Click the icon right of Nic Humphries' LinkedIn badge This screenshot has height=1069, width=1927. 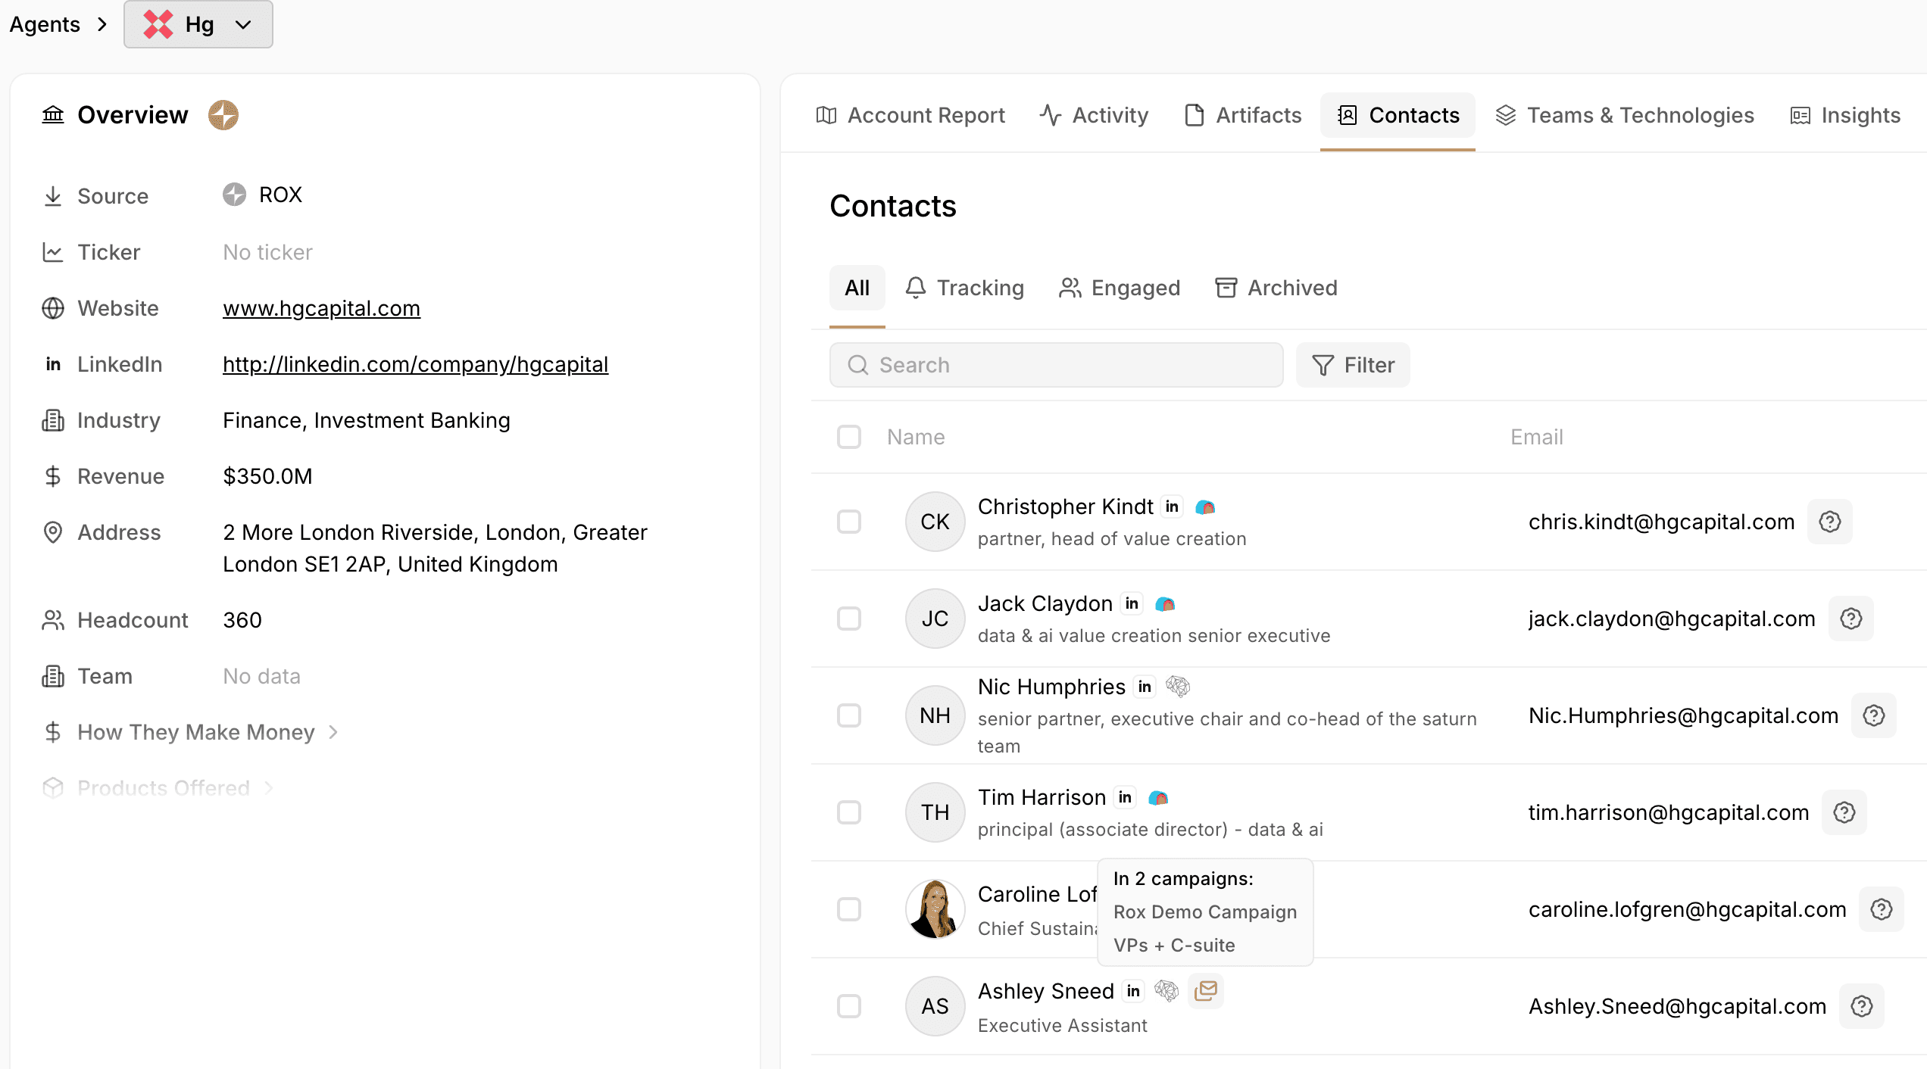click(1177, 687)
